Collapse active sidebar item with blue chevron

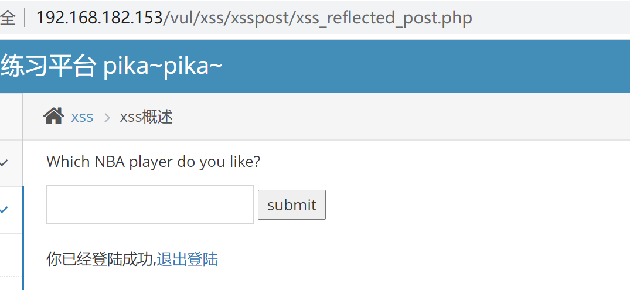[4, 209]
